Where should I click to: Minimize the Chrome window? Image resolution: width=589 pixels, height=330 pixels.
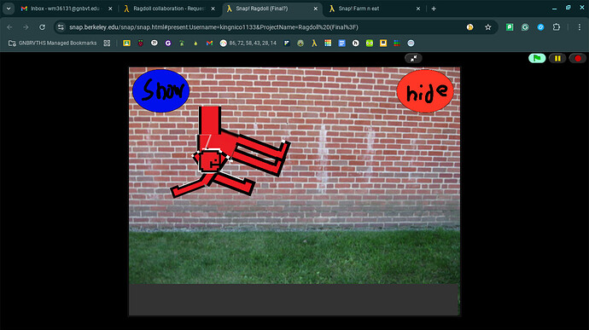click(555, 8)
